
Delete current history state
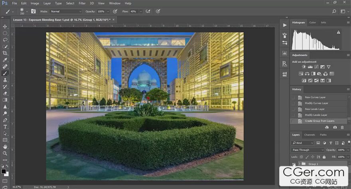tap(342, 127)
